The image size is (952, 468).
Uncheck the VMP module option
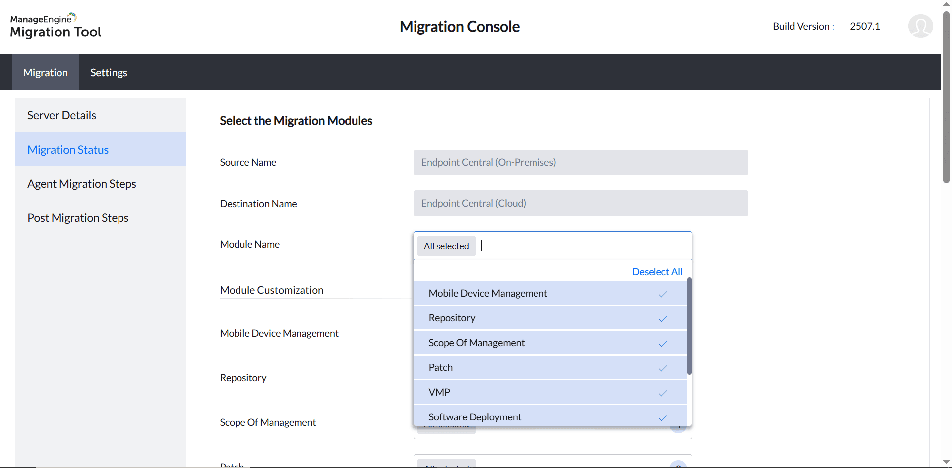550,392
